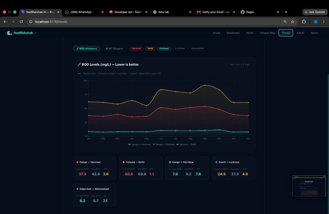Open the Ganga — Haridwar stats card

coord(187,168)
